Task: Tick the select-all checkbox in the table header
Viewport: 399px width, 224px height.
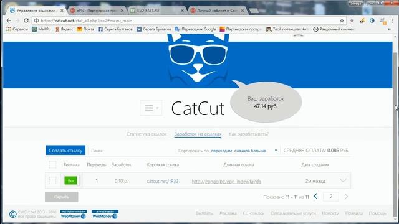Action: click(x=52, y=164)
